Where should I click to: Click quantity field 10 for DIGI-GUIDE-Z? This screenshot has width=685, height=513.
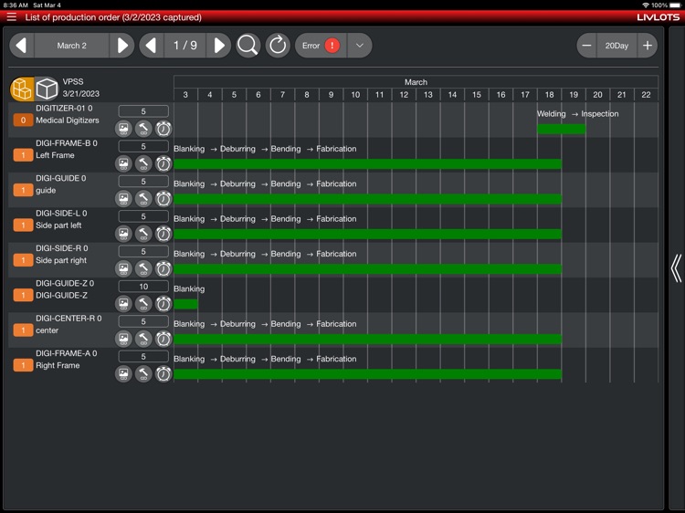pyautogui.click(x=143, y=287)
